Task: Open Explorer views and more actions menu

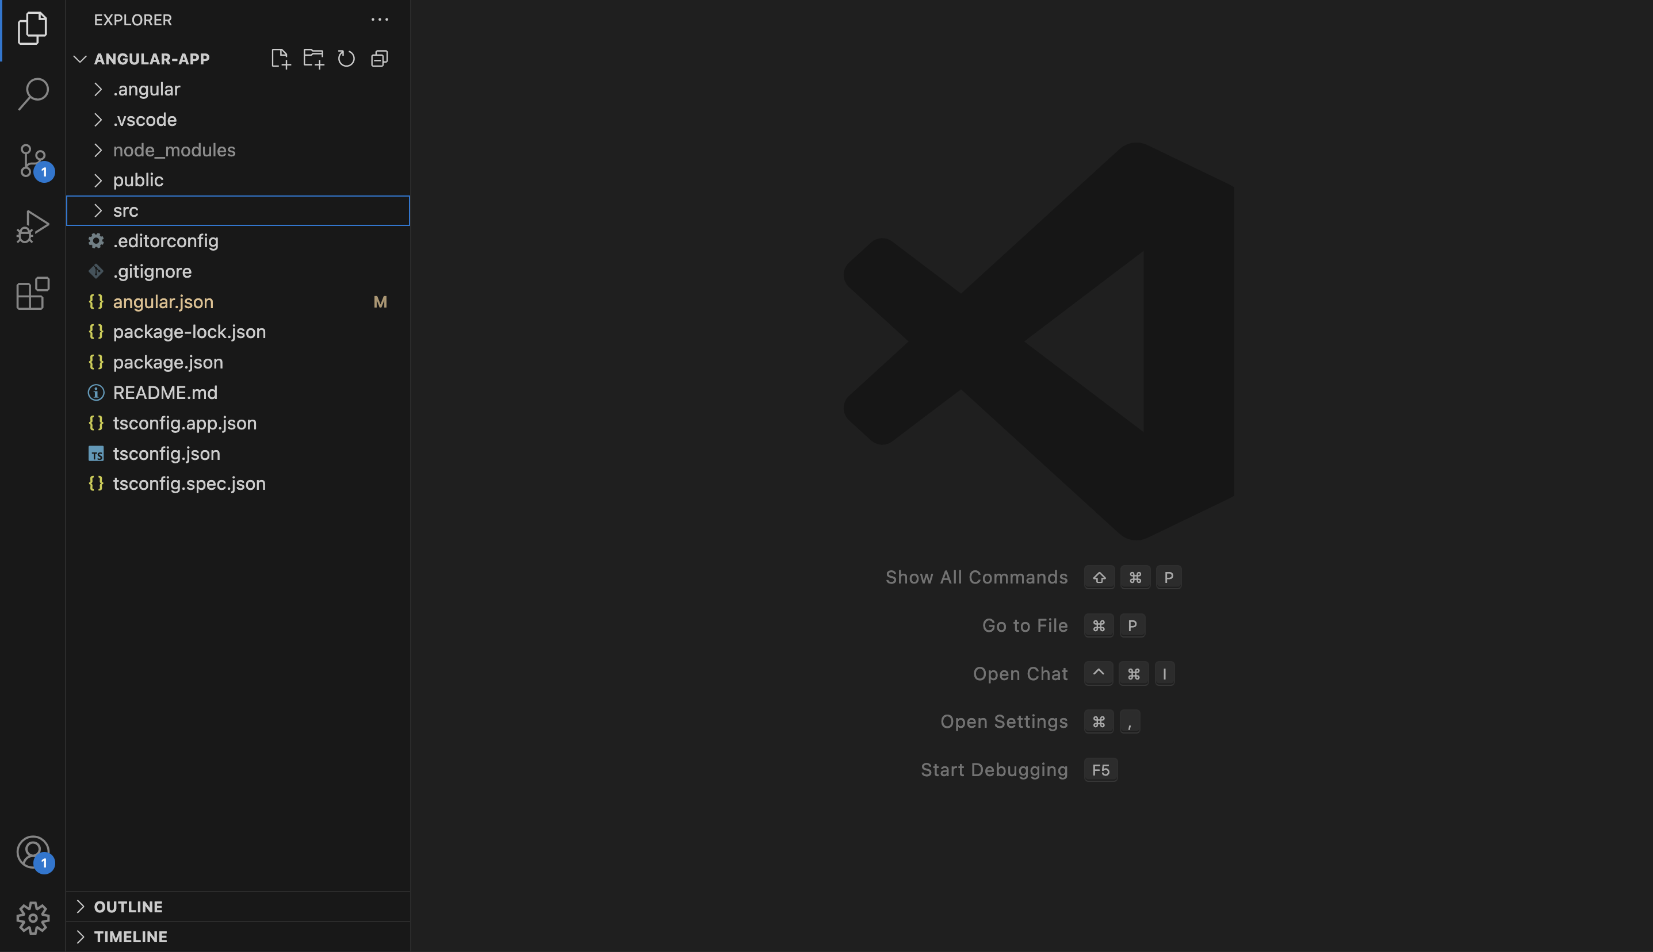Action: tap(380, 20)
